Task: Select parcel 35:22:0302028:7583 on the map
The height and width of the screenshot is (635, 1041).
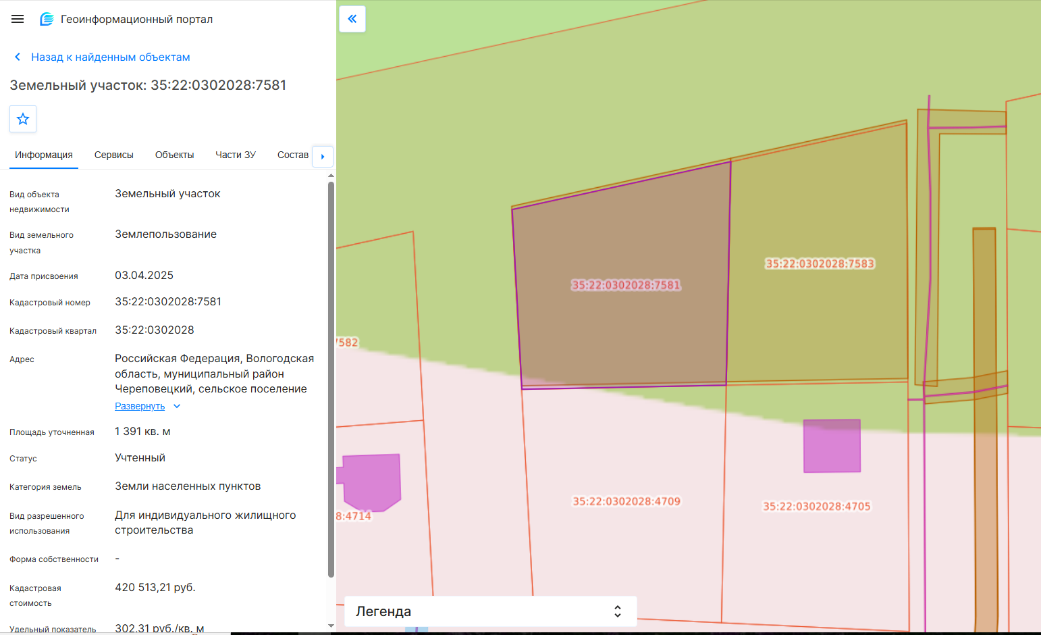Action: tap(820, 263)
